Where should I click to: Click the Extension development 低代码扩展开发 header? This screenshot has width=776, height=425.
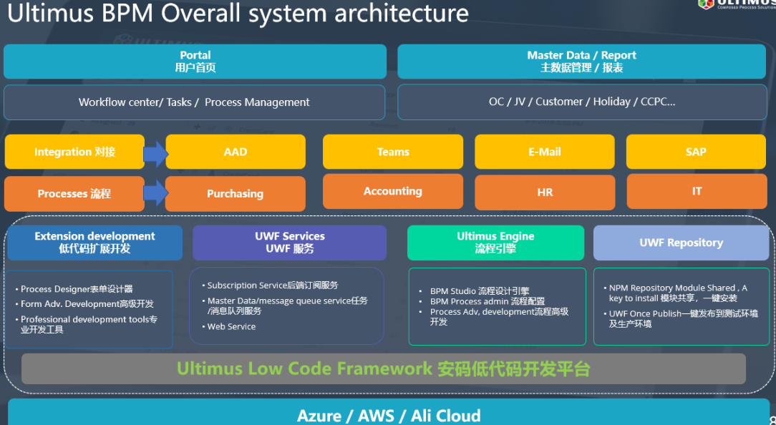click(94, 243)
